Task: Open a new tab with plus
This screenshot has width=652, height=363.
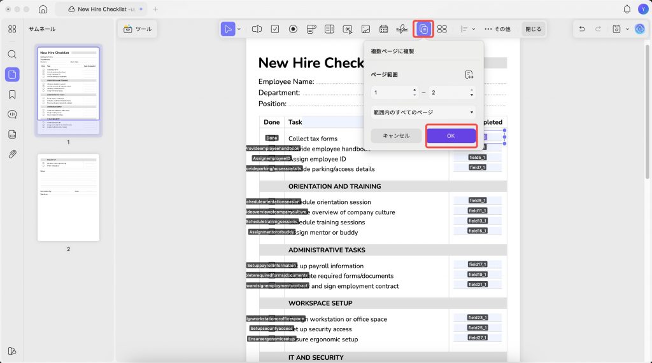Action: click(155, 9)
